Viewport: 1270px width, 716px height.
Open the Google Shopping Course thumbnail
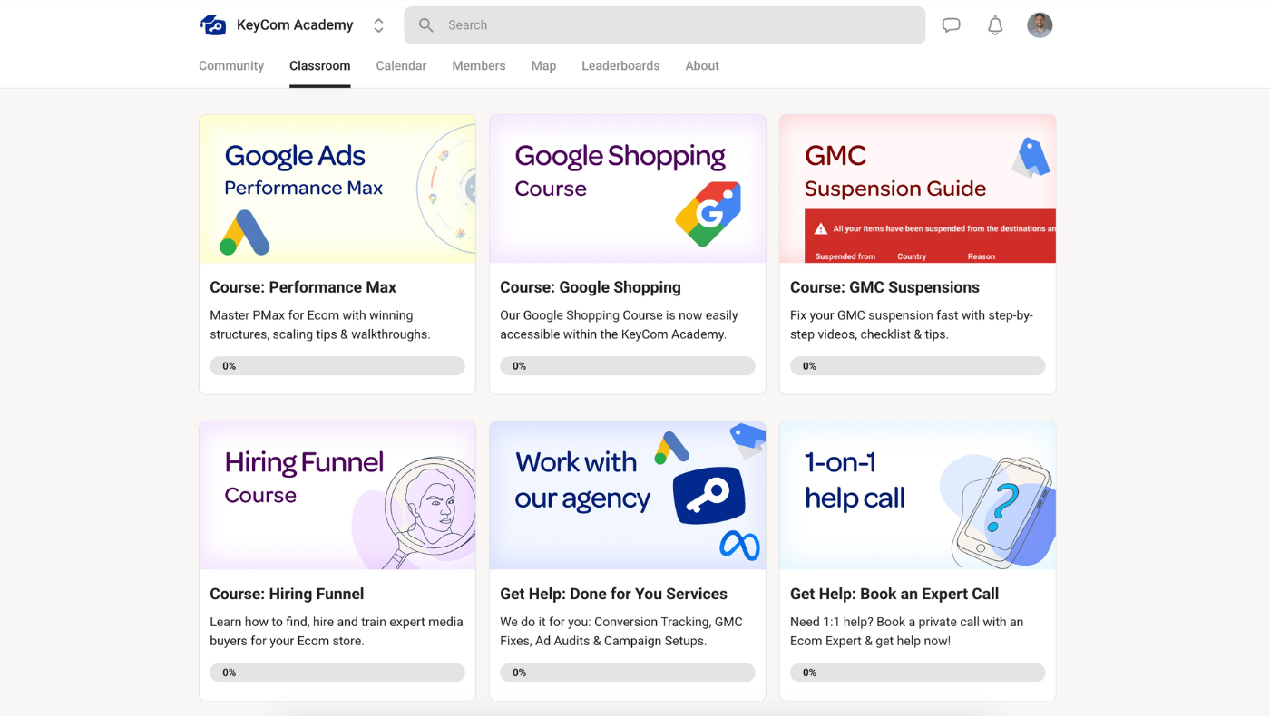tap(628, 189)
